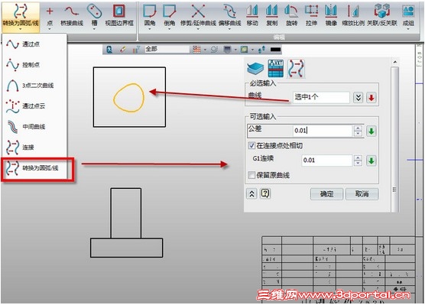Expand the 曲线 field double-chevron options
425x305 pixels.
click(x=358, y=98)
